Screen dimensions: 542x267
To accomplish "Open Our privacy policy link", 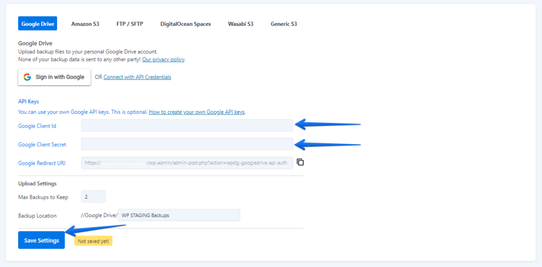I will coord(164,59).
